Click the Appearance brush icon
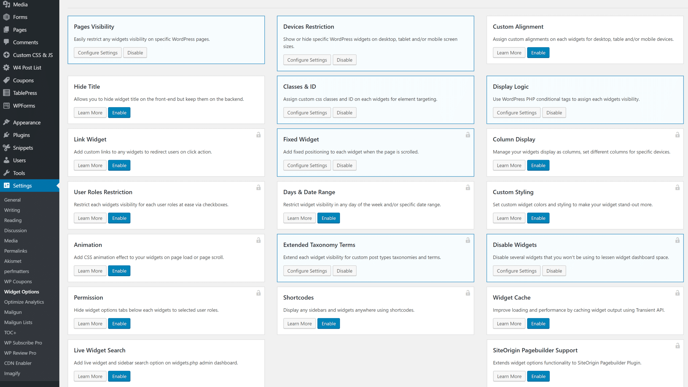 point(6,122)
